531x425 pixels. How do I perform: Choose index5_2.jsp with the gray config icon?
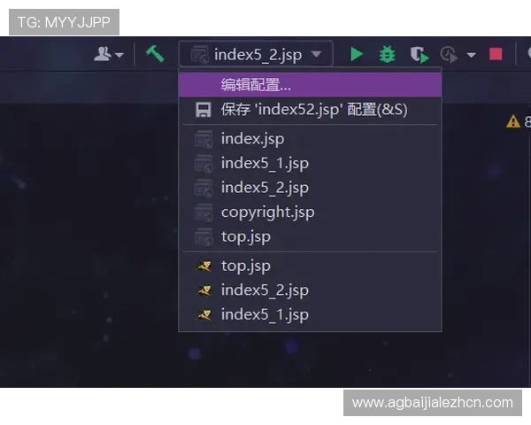click(264, 187)
